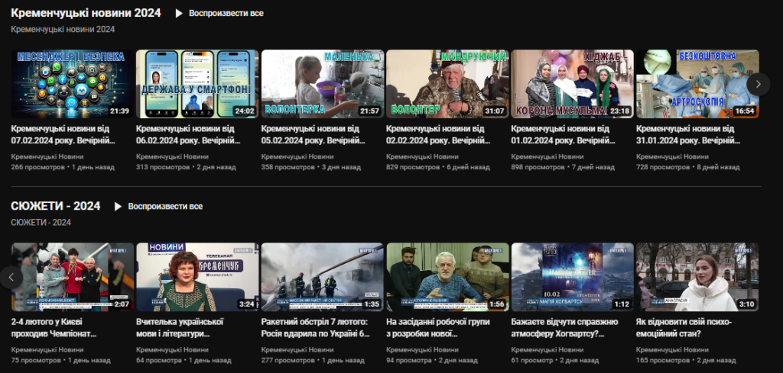This screenshot has width=783, height=373.
Task: Open the Месенджері безпека video thumbnail
Action: coord(72,84)
